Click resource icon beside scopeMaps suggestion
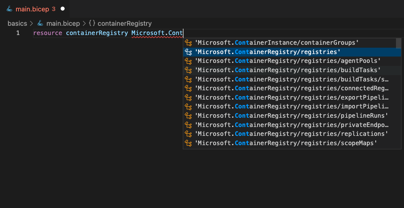404x208 pixels. point(189,143)
